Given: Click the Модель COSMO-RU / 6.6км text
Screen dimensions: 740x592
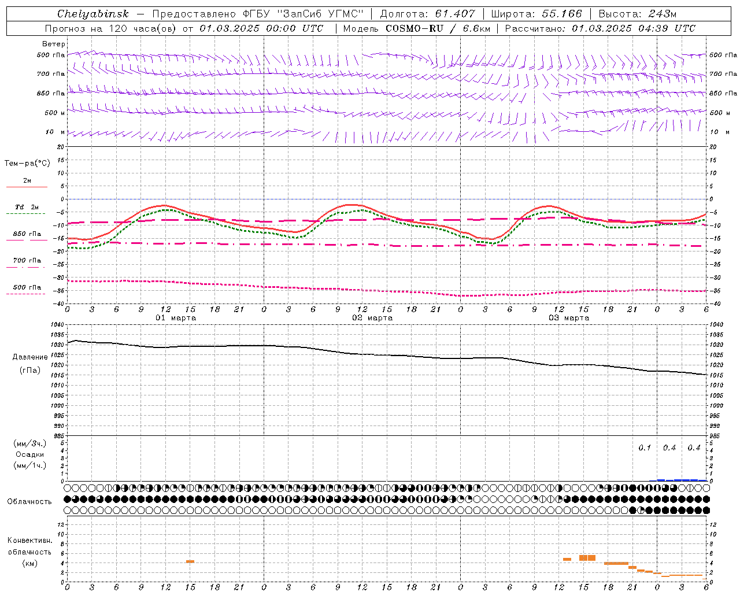Looking at the screenshot, I should coord(417,28).
